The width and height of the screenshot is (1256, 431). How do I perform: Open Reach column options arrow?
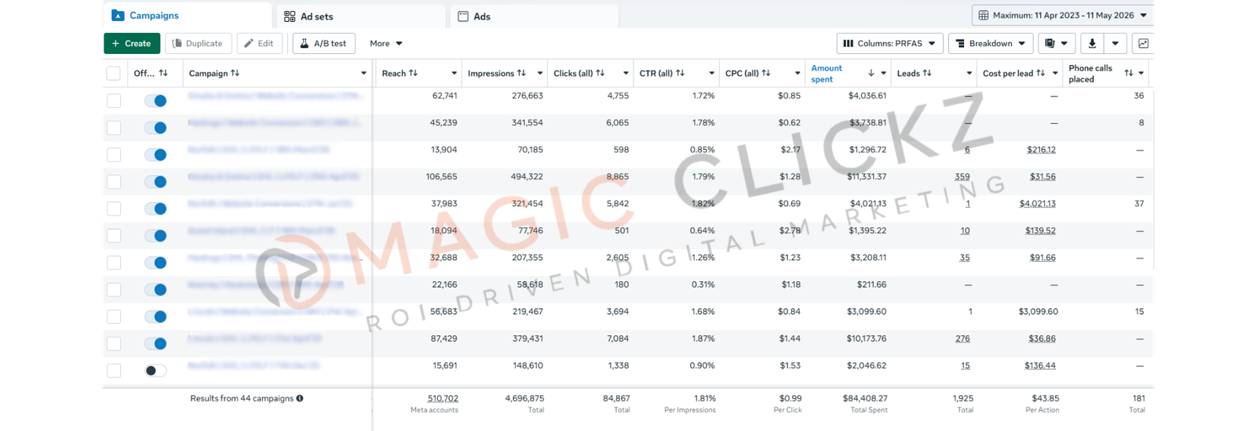coord(454,74)
